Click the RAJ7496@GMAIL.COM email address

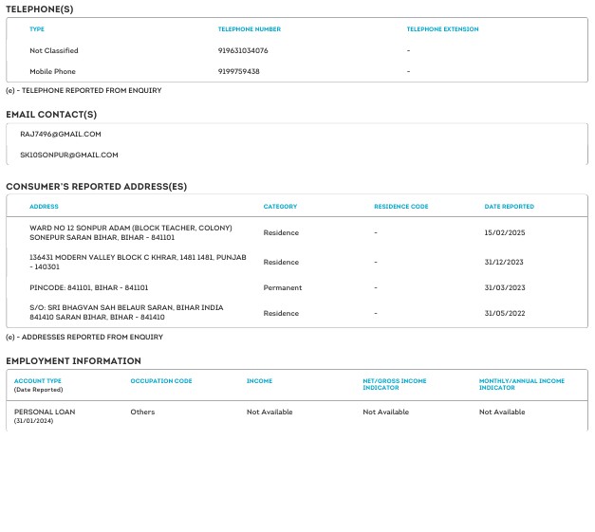pyautogui.click(x=61, y=135)
